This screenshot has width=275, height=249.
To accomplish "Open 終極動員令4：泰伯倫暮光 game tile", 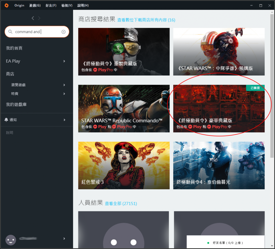I will point(219,165).
